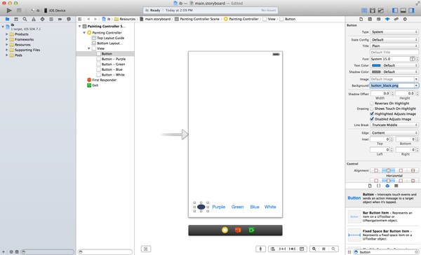Show the Attributes inspector

tap(387, 20)
